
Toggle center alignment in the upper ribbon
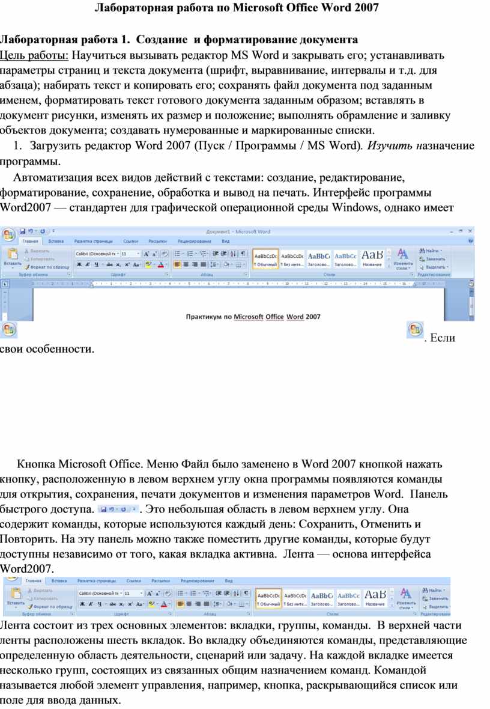186,264
